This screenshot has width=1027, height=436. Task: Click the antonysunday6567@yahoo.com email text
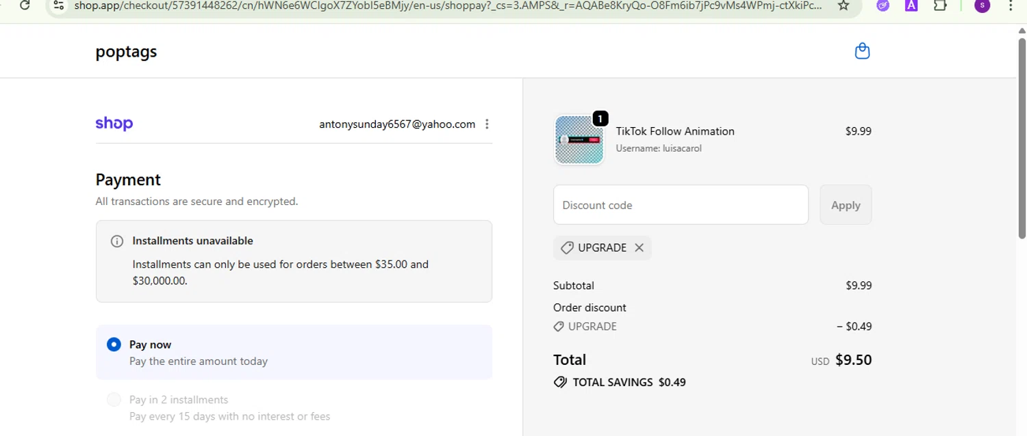pyautogui.click(x=397, y=124)
